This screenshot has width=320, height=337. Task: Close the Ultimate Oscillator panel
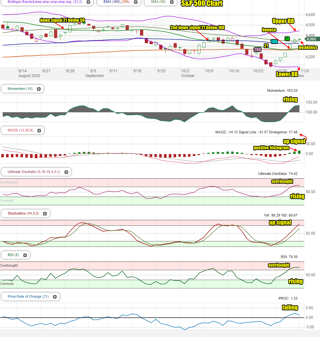(66, 172)
